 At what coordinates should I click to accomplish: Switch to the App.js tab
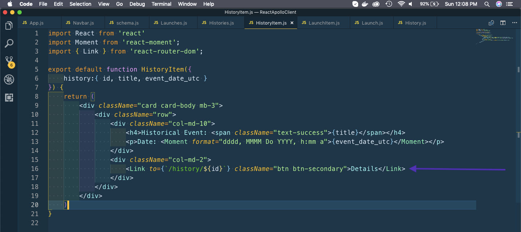[39, 23]
